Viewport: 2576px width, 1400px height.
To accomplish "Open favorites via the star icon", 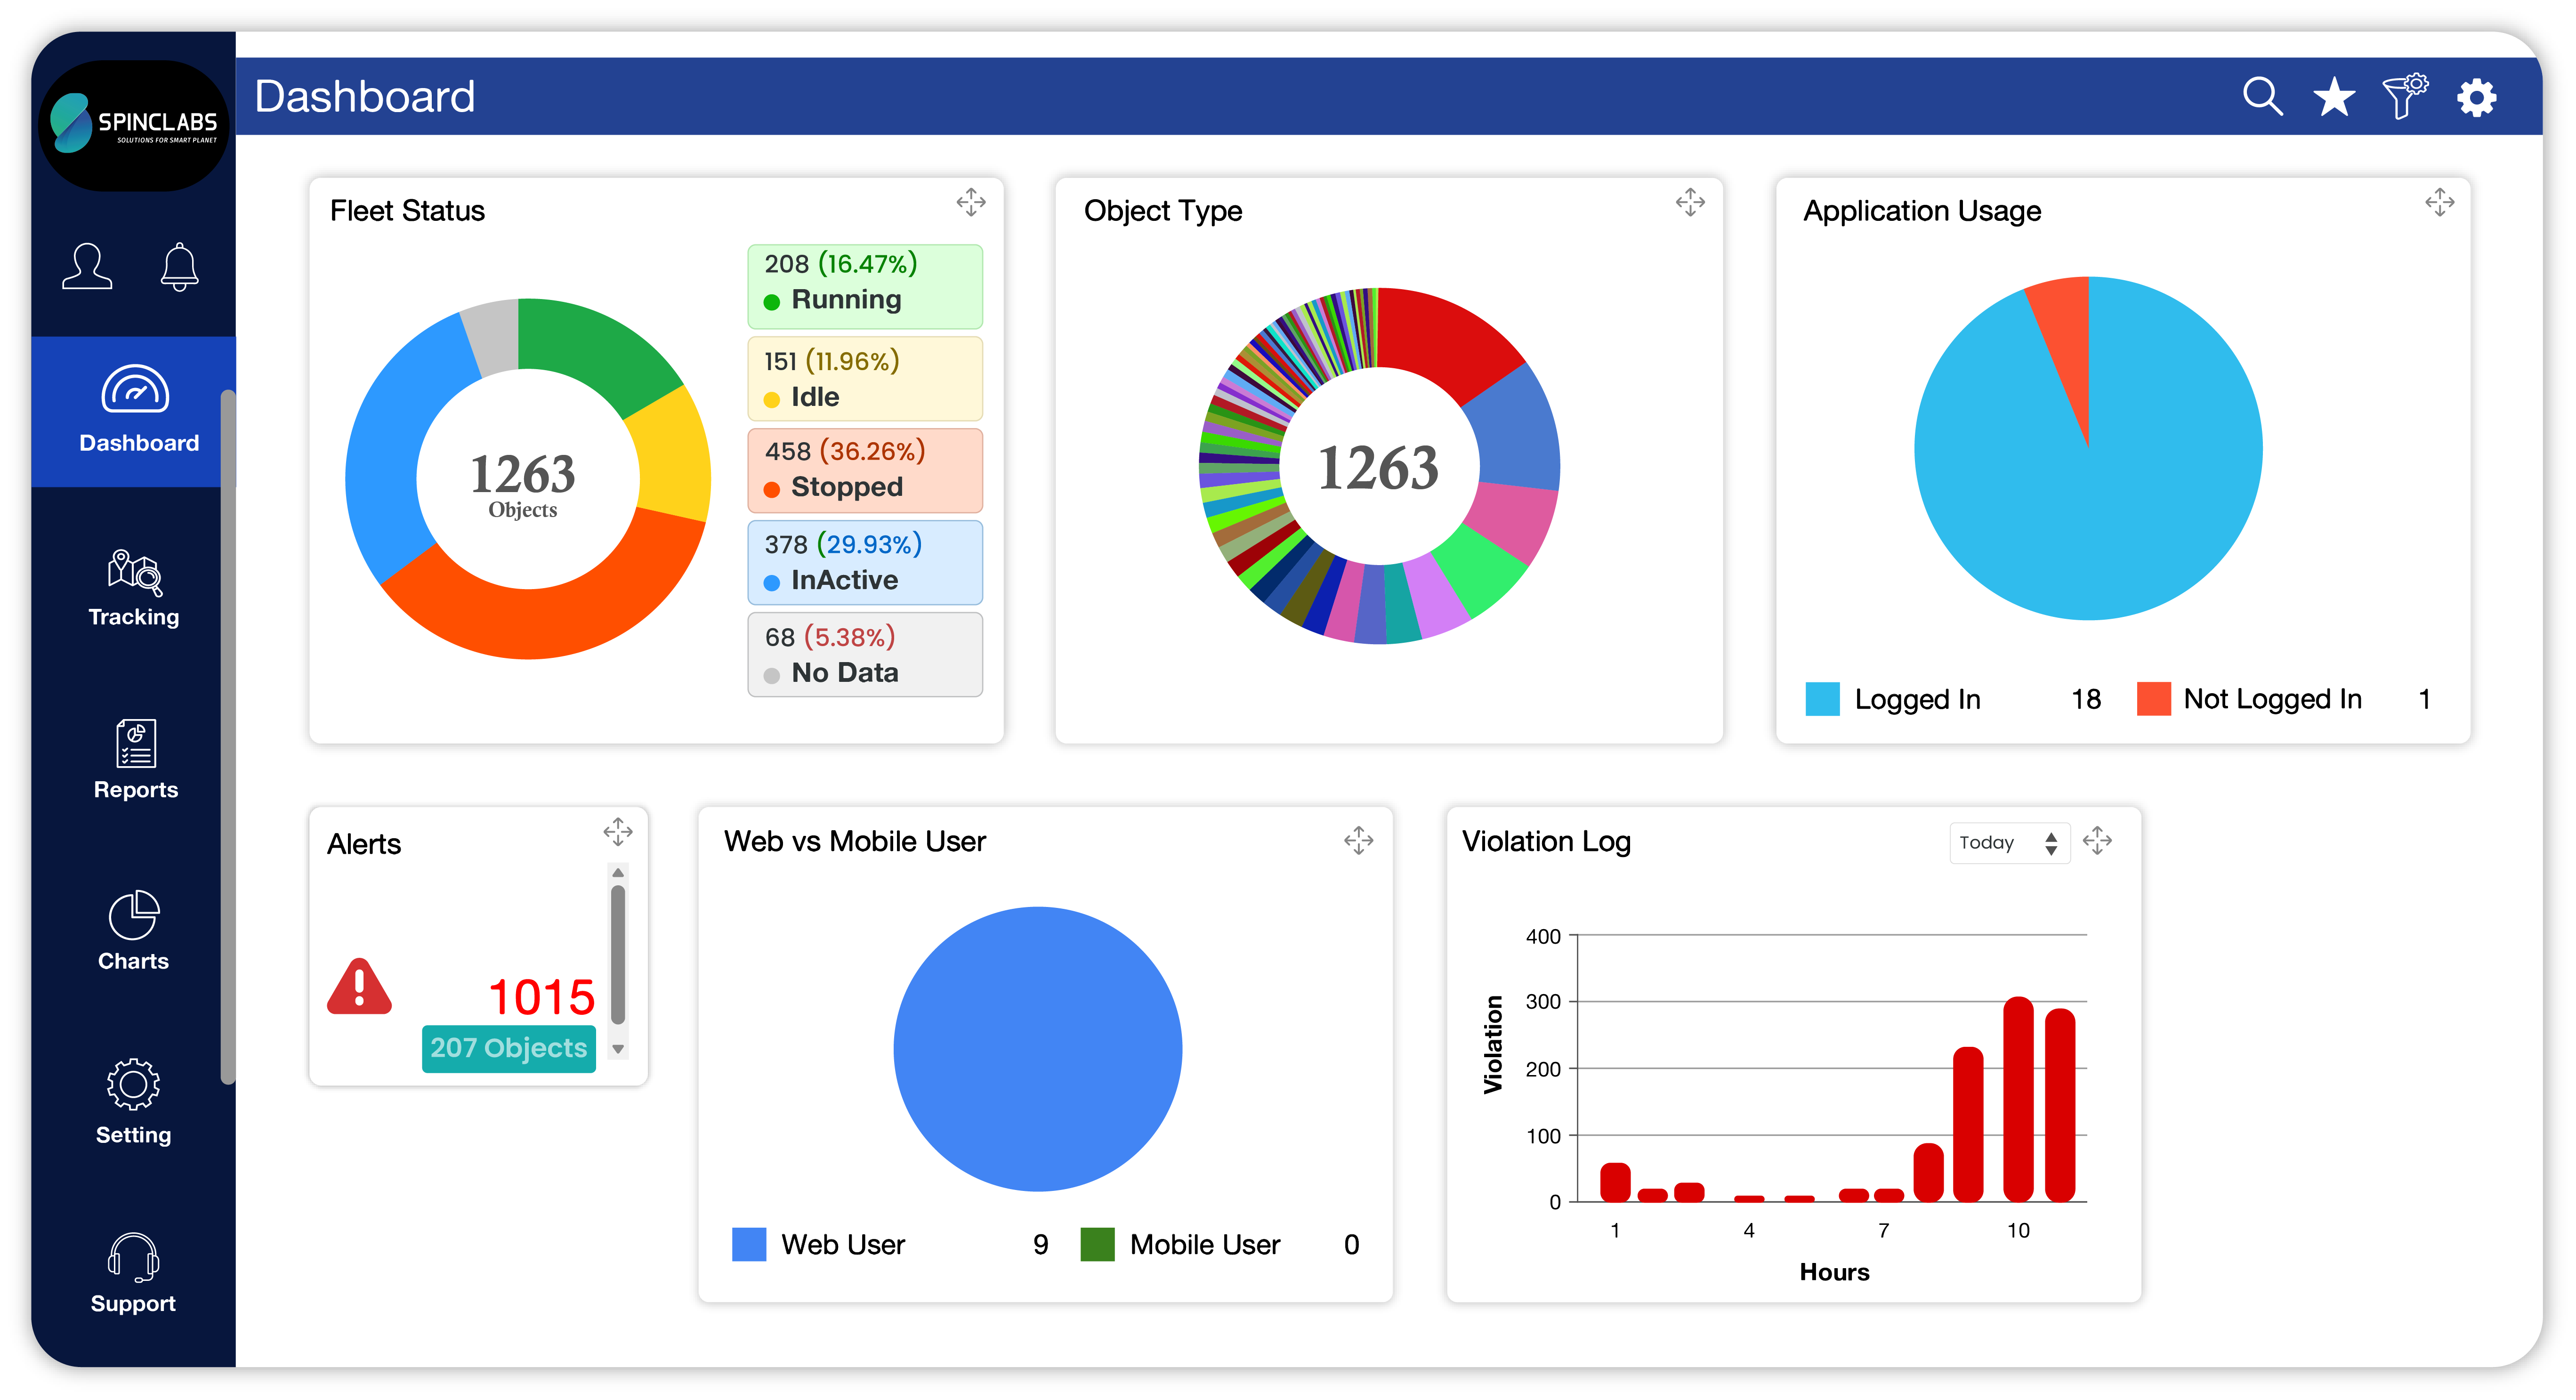I will 2334,97.
